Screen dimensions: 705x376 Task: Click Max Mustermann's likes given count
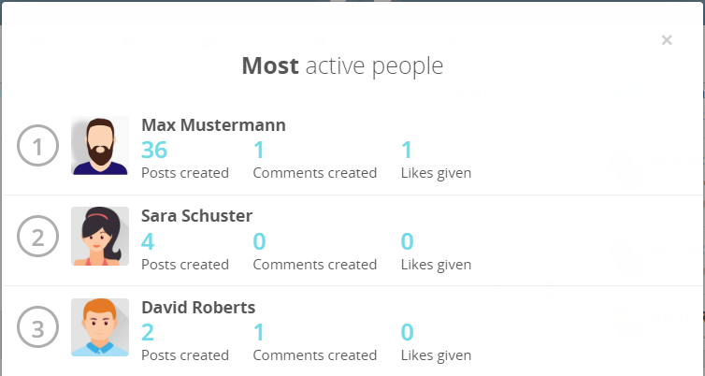pos(407,150)
